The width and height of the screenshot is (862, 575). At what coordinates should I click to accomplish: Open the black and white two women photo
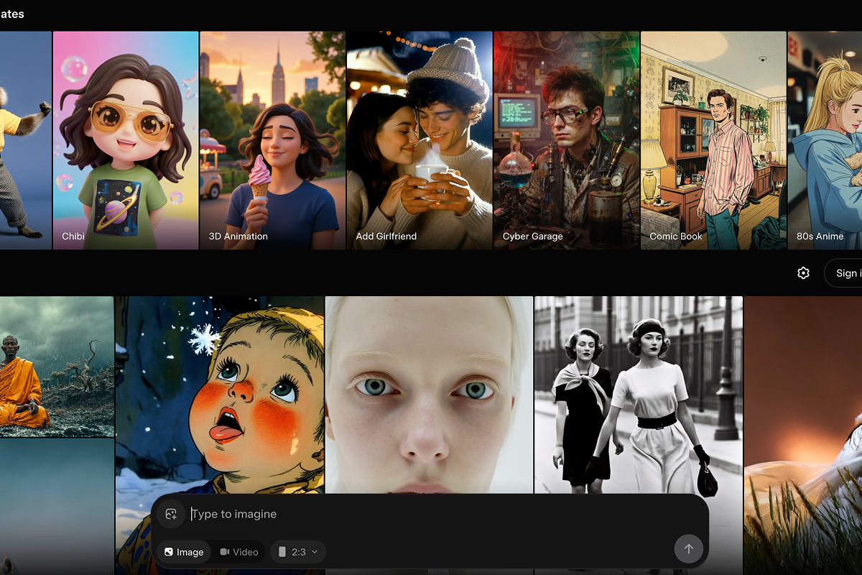point(639,395)
